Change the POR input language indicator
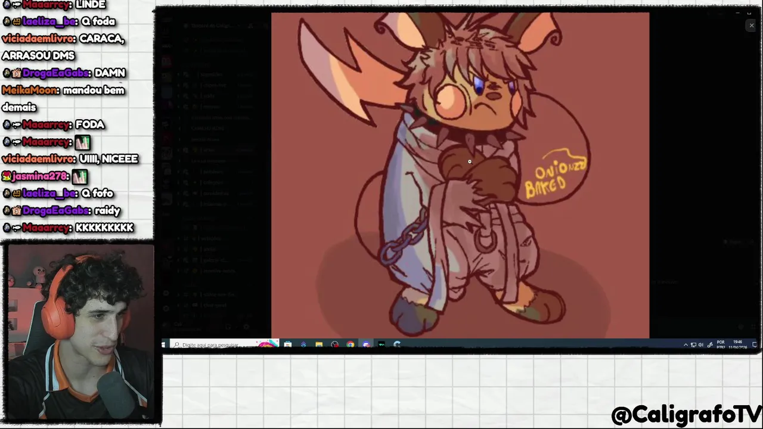The height and width of the screenshot is (429, 763). click(x=721, y=344)
